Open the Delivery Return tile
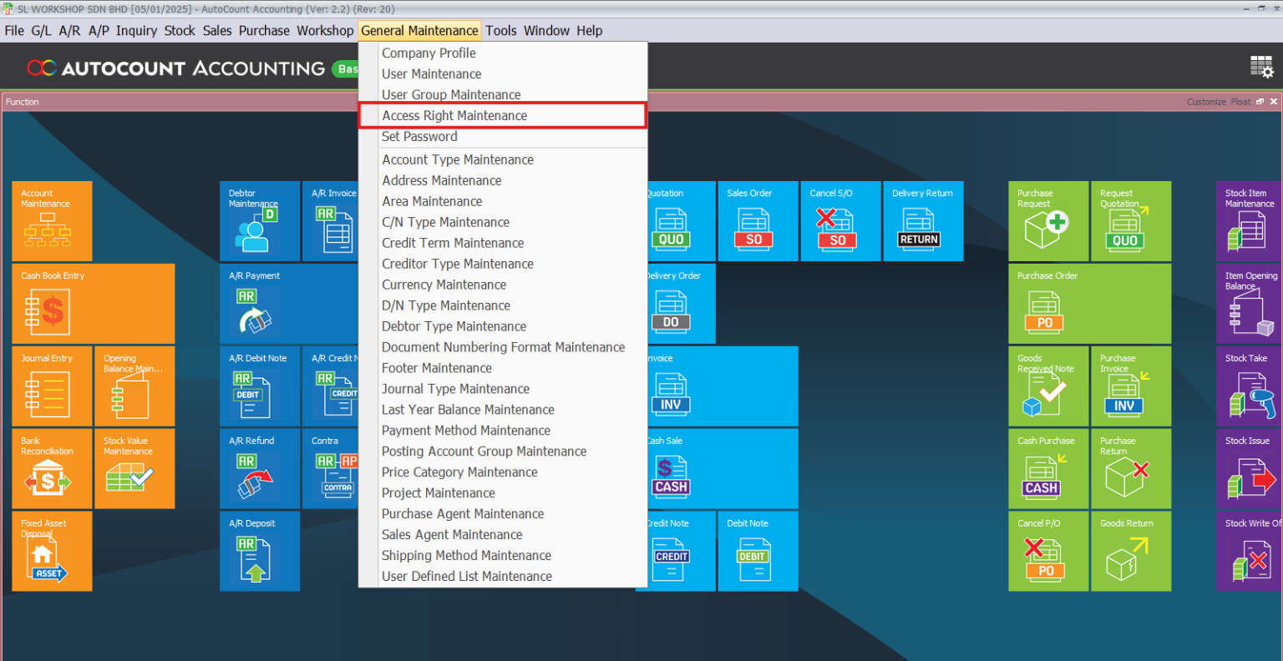Viewport: 1283px width, 661px height. (923, 221)
